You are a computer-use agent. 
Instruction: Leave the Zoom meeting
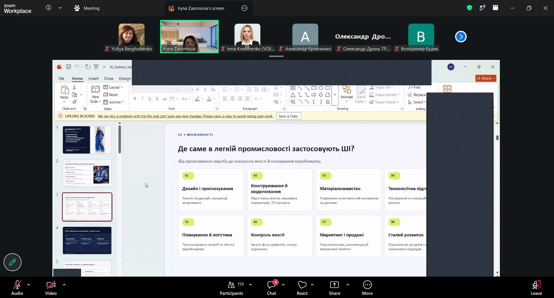(x=536, y=288)
